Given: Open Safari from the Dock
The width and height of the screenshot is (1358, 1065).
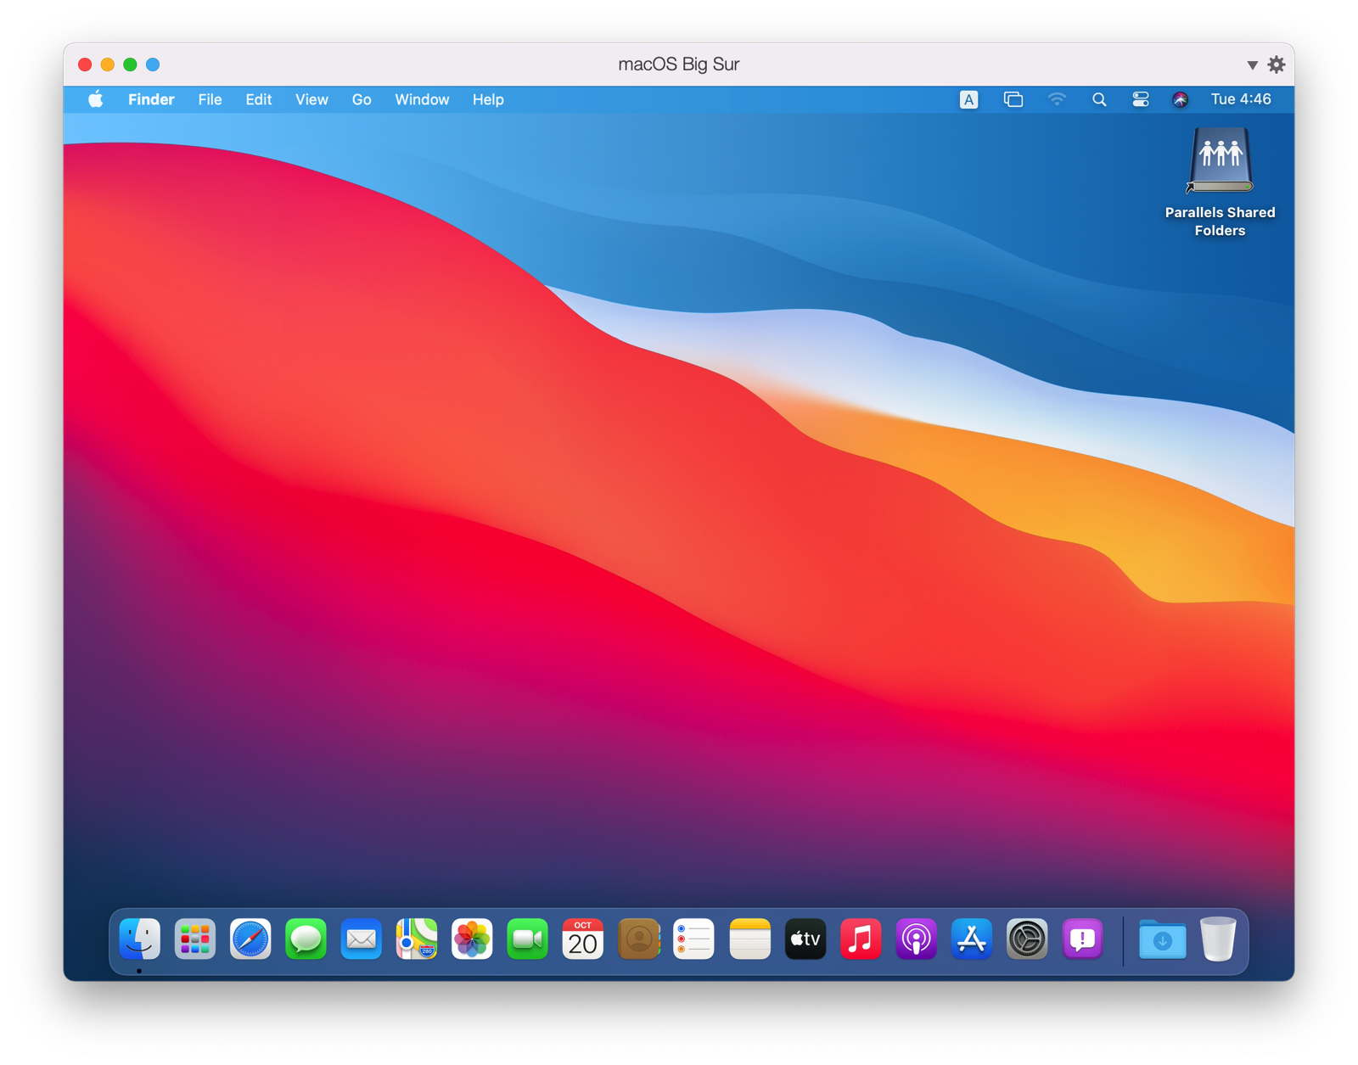Looking at the screenshot, I should point(250,939).
